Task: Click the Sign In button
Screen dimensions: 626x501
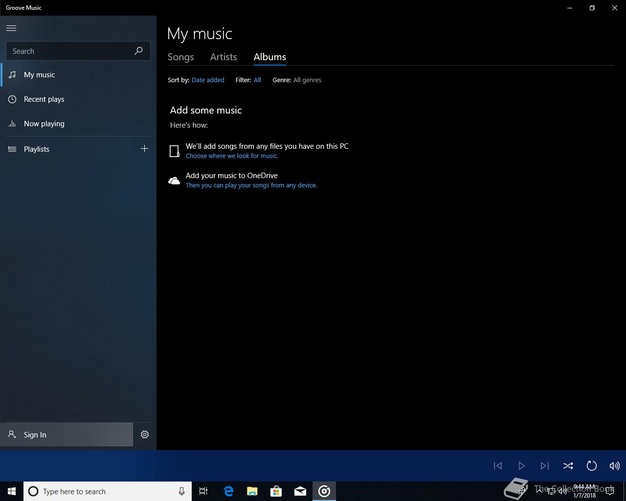Action: [x=67, y=434]
